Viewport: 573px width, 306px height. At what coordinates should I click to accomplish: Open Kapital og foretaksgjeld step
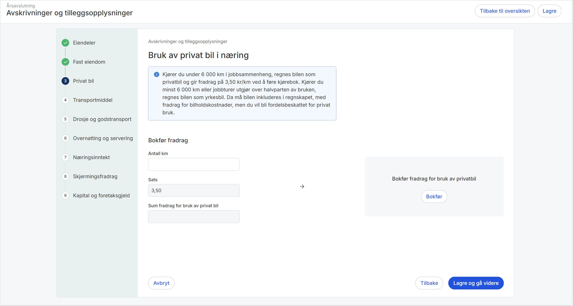point(101,196)
